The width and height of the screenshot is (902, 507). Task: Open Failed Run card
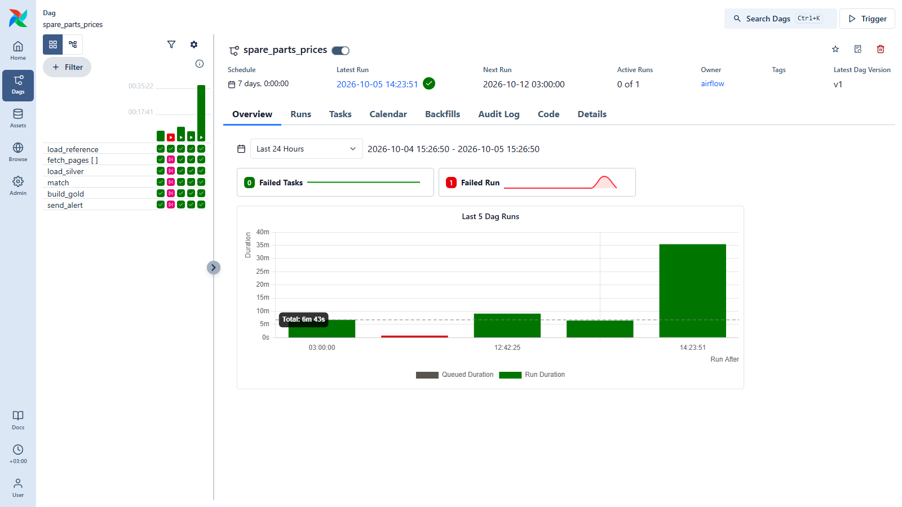click(x=537, y=182)
